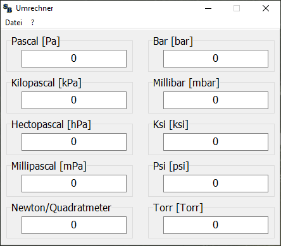The width and height of the screenshot is (281, 246).
Task: Open the question mark help menu
Action: [x=32, y=23]
